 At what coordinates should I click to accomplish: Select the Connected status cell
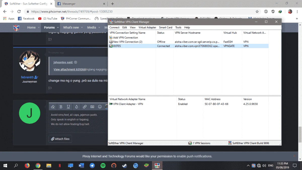coord(163,46)
